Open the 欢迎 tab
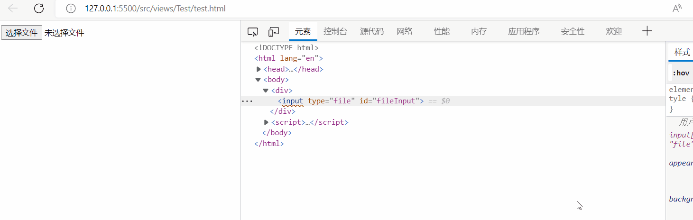 coord(614,31)
